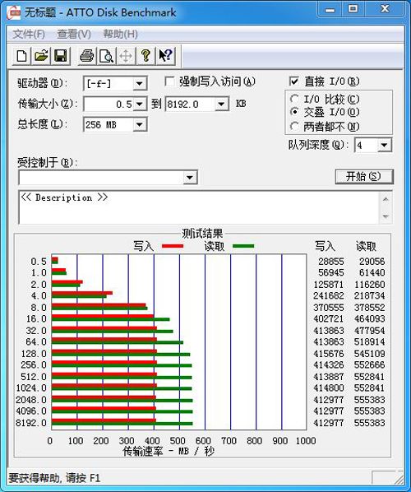Click the Description scrollbar up arrow

tap(386, 199)
